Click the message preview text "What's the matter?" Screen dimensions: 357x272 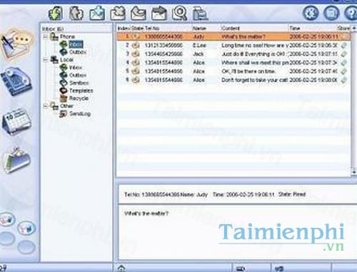(x=146, y=214)
